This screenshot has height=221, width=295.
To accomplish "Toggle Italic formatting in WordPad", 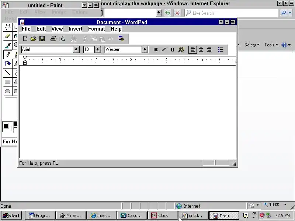I will (164, 50).
